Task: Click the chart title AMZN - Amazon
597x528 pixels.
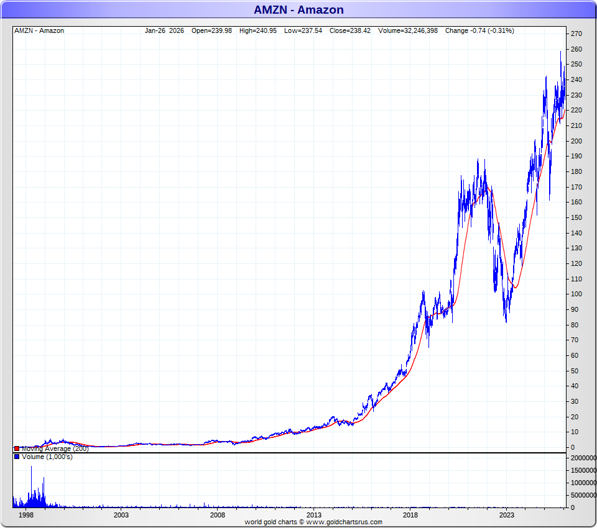Action: [x=298, y=10]
